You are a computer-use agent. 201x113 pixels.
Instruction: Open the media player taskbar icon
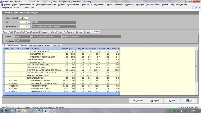[53, 110]
